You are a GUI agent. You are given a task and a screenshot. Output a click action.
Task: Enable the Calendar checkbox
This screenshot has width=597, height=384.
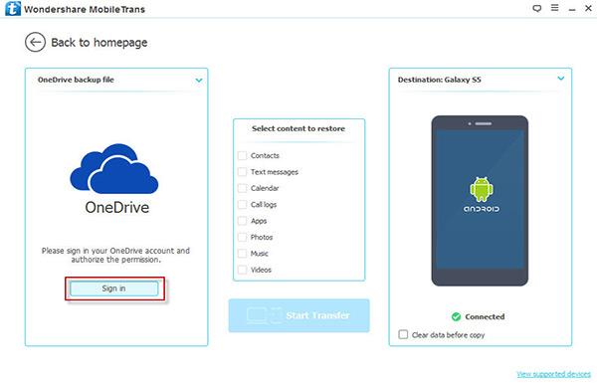coord(242,188)
